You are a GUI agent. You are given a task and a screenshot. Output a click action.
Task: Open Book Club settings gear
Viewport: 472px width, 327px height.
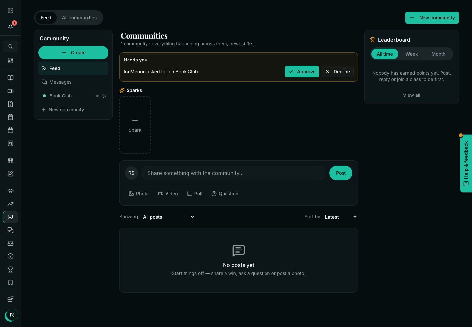(x=104, y=96)
